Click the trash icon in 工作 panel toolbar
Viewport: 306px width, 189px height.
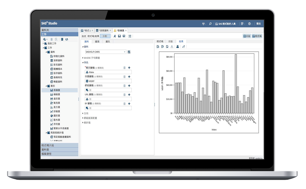pos(52,39)
